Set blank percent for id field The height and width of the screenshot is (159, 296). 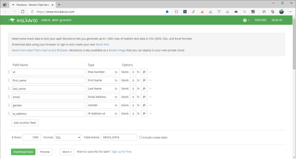click(133, 72)
